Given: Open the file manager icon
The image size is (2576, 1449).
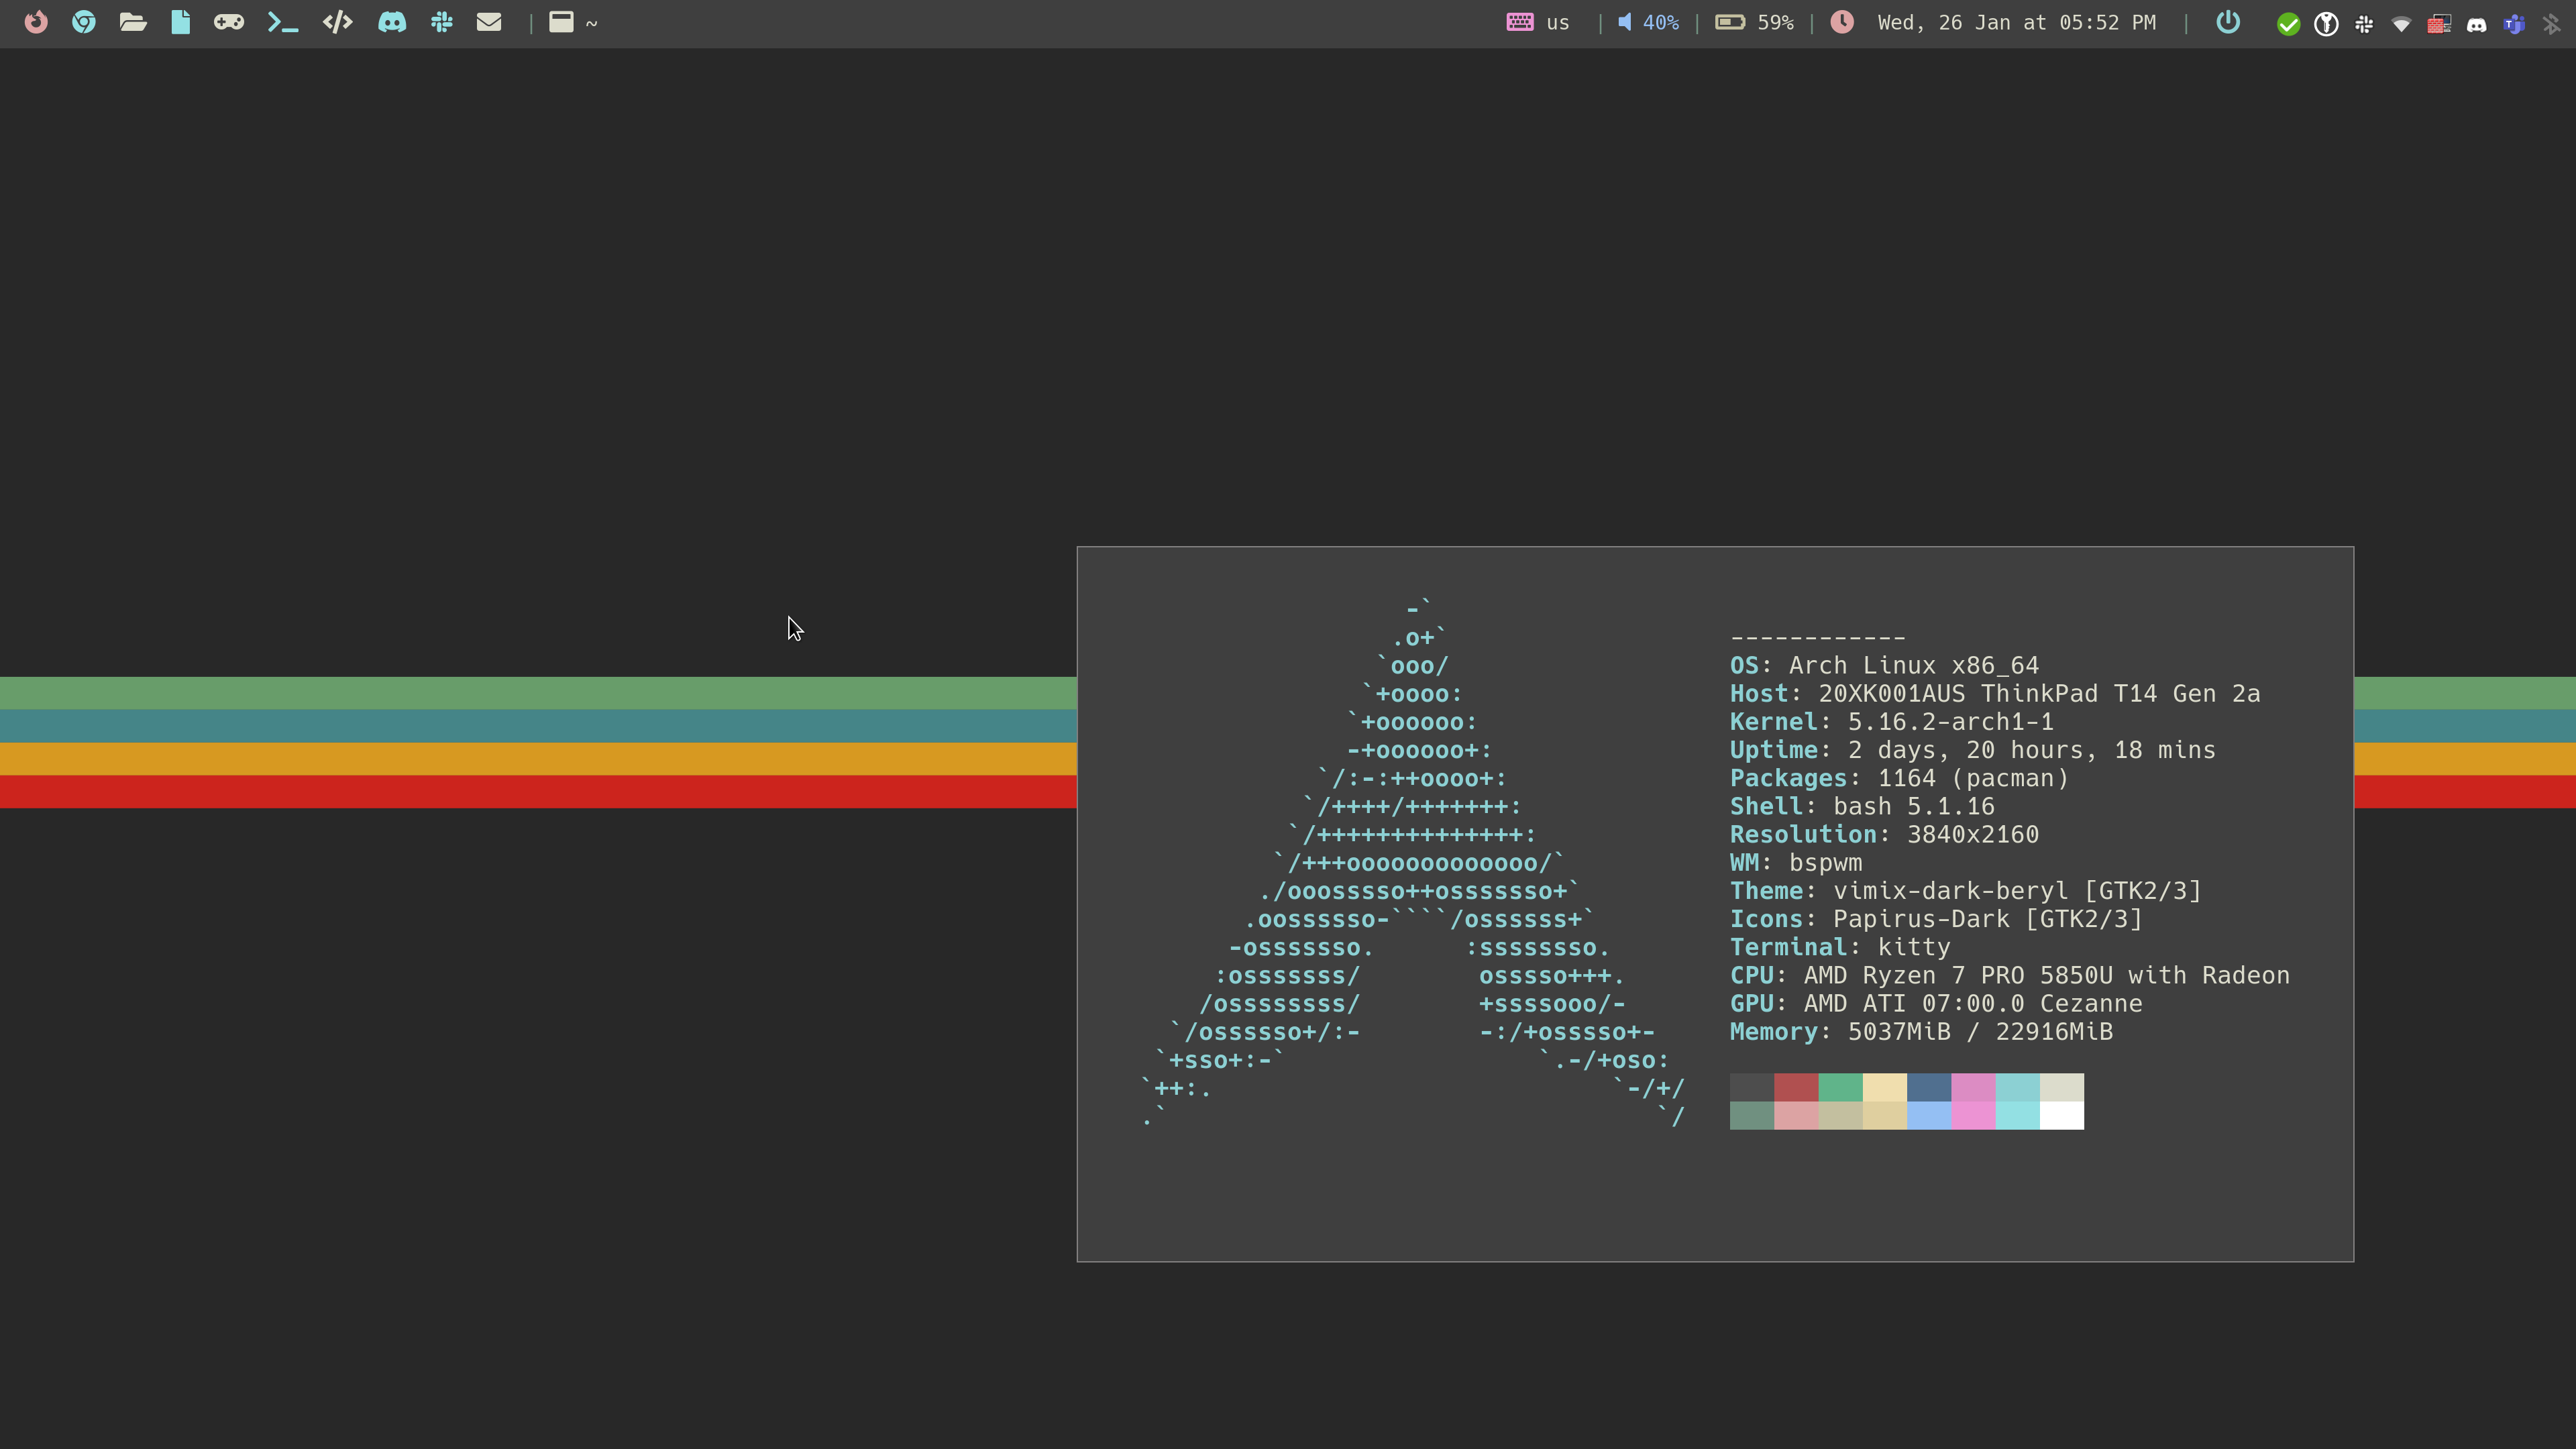Looking at the screenshot, I should 133,21.
